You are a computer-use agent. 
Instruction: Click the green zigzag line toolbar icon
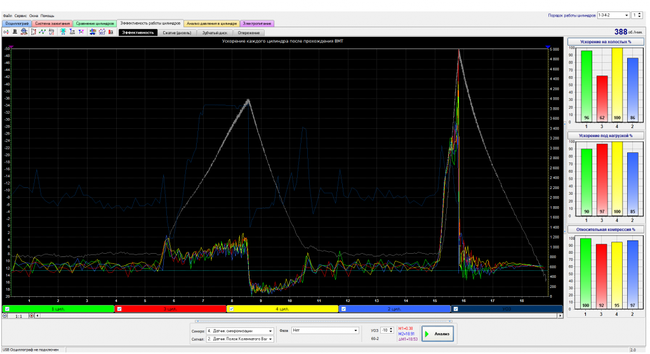coord(43,32)
